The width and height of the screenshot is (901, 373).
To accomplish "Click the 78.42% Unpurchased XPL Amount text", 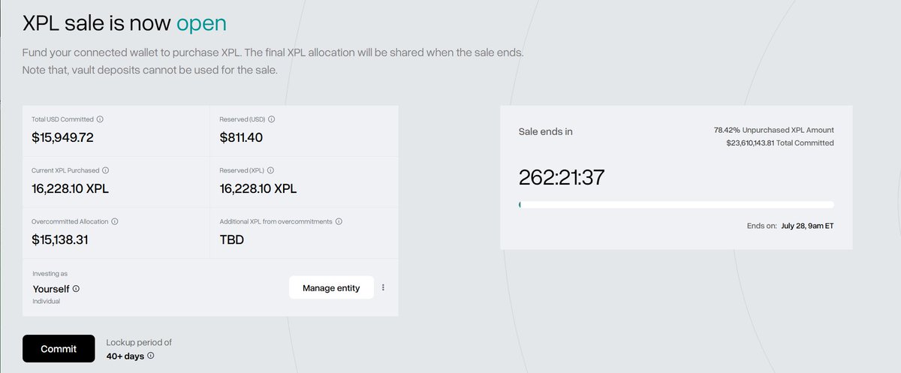I will tap(773, 130).
